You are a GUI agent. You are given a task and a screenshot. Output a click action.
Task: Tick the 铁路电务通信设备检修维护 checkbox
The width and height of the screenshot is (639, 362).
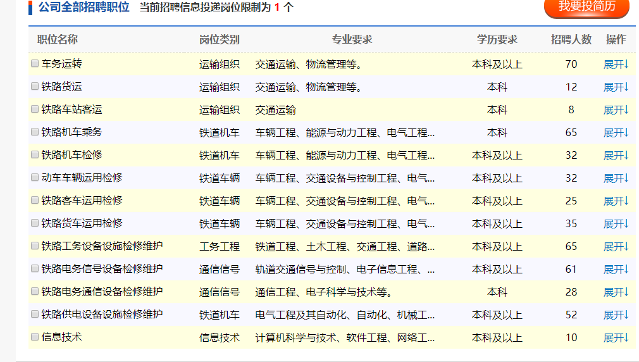35,292
